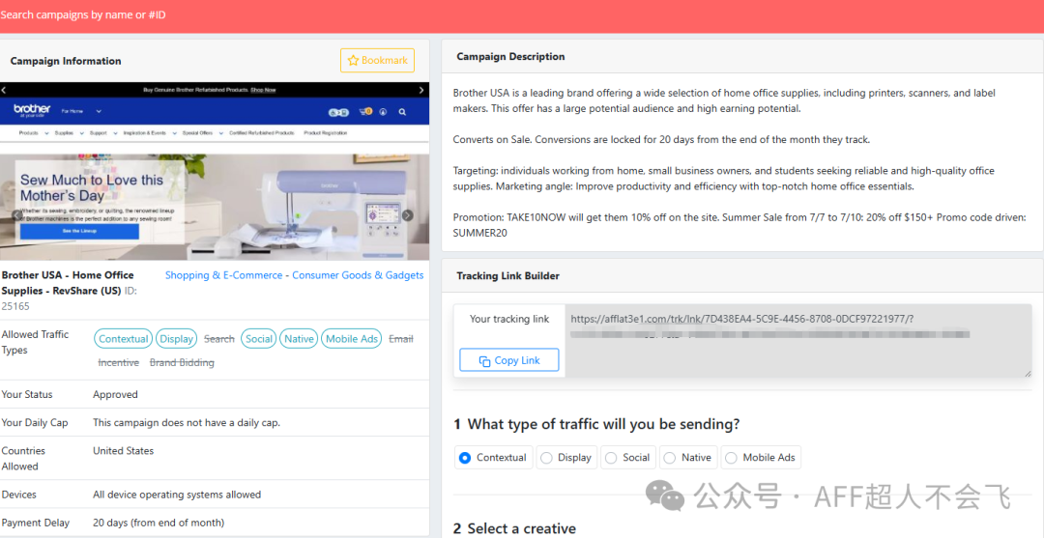Click the Social allowed traffic tag
The image size is (1044, 538).
(259, 338)
